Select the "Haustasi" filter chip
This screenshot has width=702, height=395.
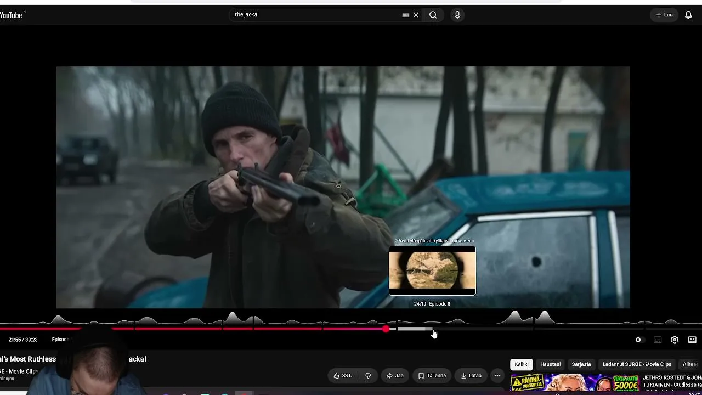pos(550,364)
